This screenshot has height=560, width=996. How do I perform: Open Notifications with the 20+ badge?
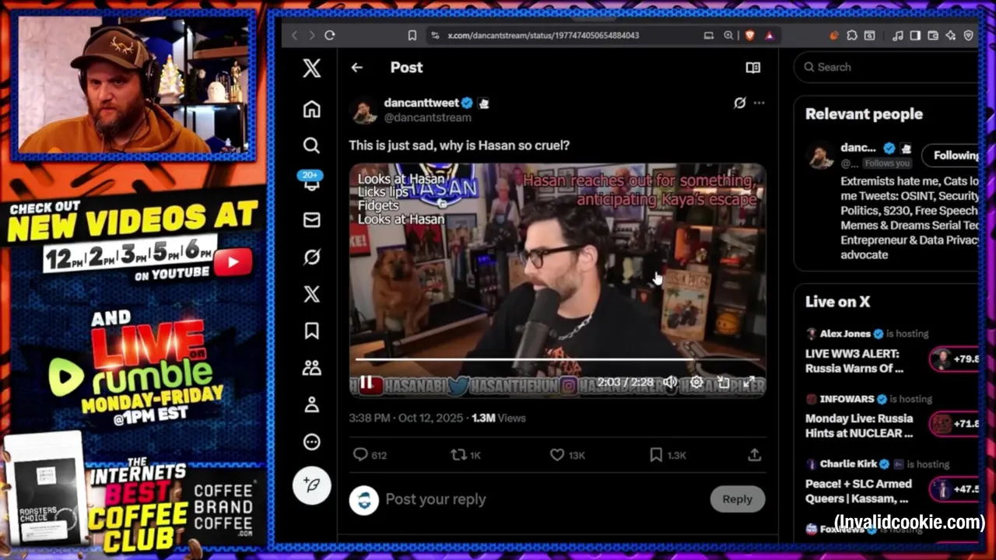pos(312,180)
